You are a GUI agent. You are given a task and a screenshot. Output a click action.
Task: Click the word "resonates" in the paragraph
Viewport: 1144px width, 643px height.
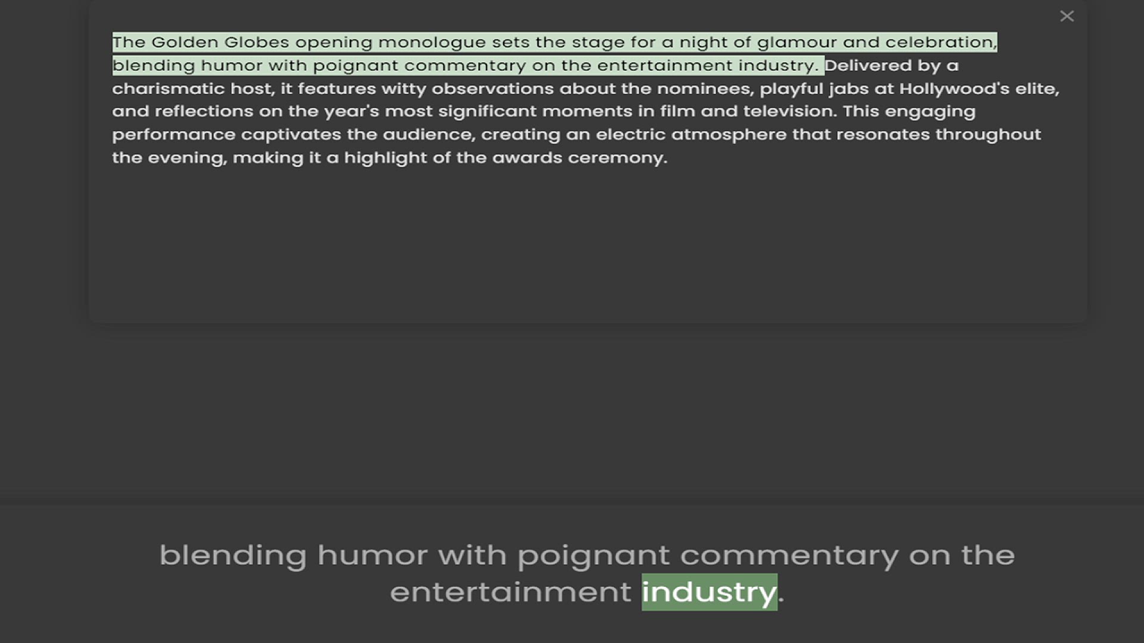[882, 135]
